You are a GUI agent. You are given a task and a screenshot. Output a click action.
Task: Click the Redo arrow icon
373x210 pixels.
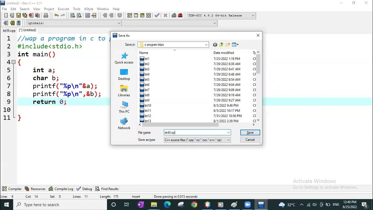pos(63,15)
